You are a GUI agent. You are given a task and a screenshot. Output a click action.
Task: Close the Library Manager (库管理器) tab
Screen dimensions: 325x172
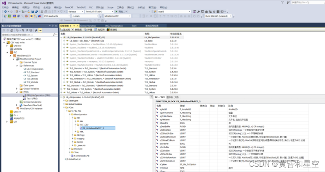click(x=78, y=26)
